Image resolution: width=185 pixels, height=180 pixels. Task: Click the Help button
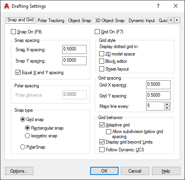coord(166,171)
